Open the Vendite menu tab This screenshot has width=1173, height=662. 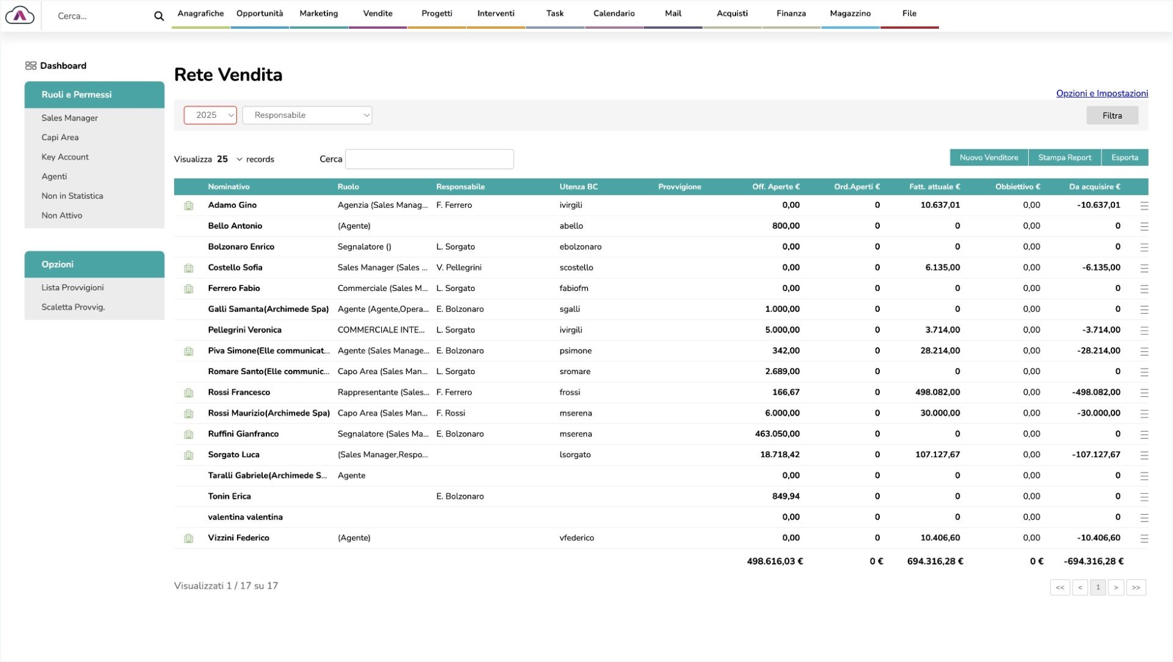point(378,13)
